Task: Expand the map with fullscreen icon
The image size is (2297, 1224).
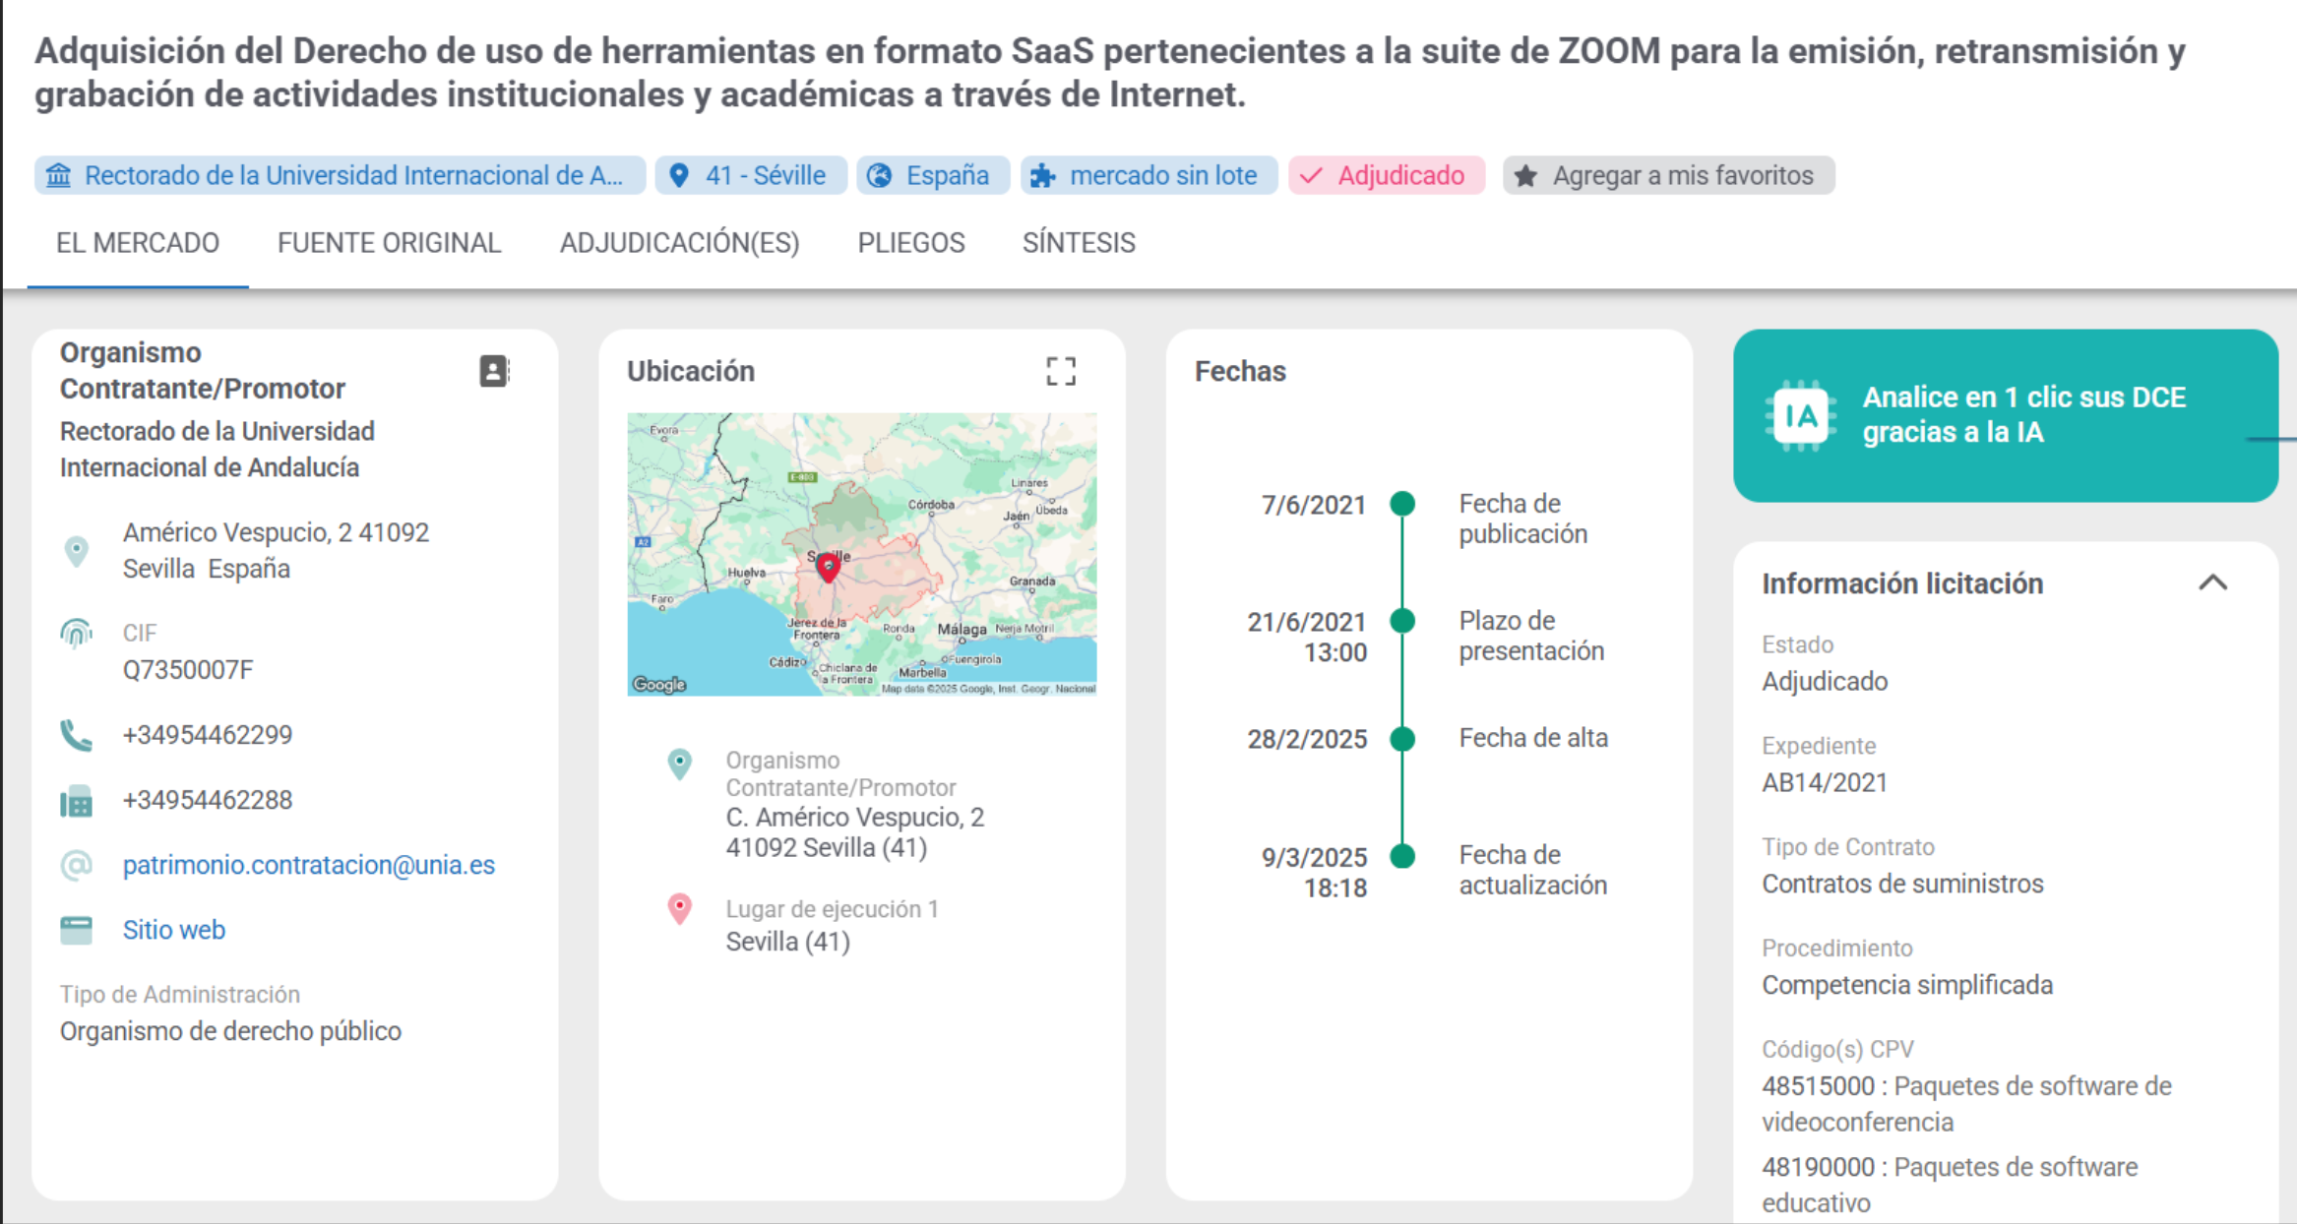Action: [x=1060, y=371]
